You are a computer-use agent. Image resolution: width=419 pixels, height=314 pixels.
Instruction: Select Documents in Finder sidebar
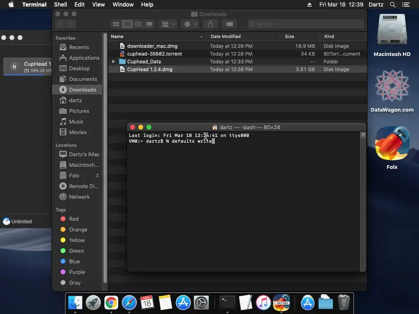(77, 79)
